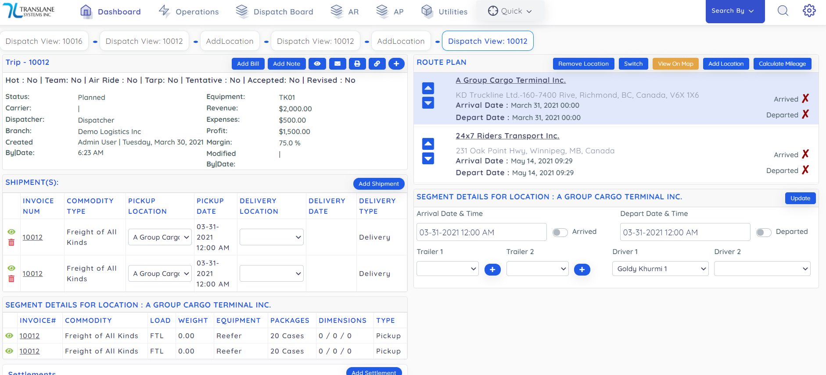This screenshot has width=826, height=375.
Task: Delete first shipment using red trash icon
Action: (11, 243)
